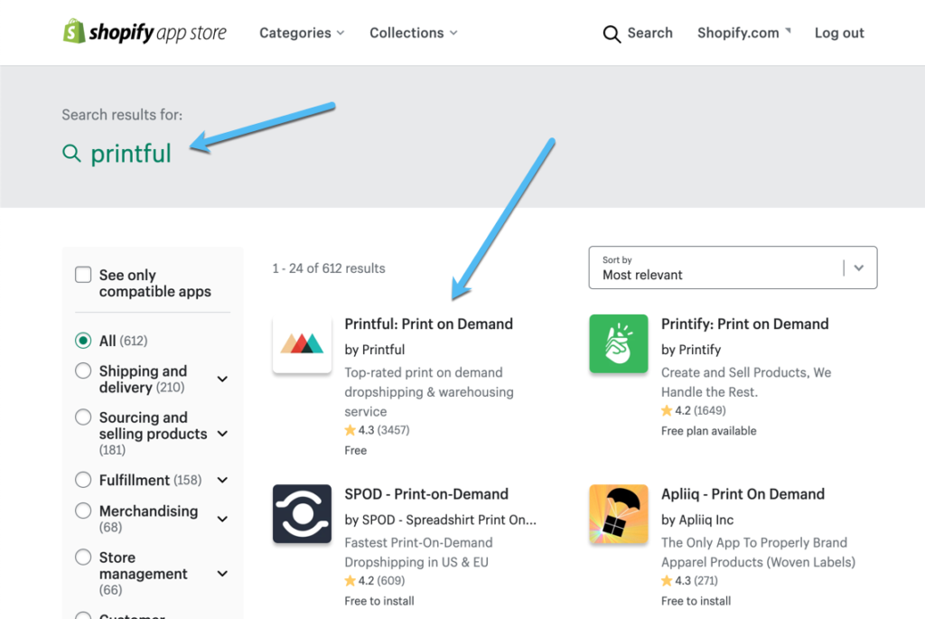The height and width of the screenshot is (619, 925).
Task: Click the Free price label under Printful
Action: click(x=356, y=450)
